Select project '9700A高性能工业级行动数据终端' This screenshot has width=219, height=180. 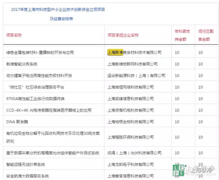[x=35, y=99]
